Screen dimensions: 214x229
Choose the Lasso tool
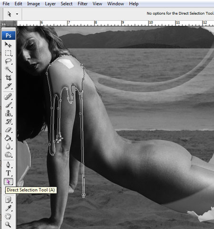click(x=8, y=61)
